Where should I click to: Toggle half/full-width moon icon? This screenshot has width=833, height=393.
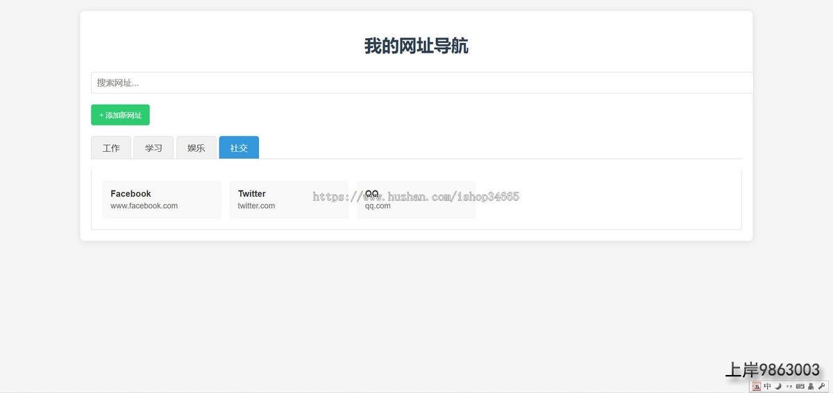pos(778,387)
